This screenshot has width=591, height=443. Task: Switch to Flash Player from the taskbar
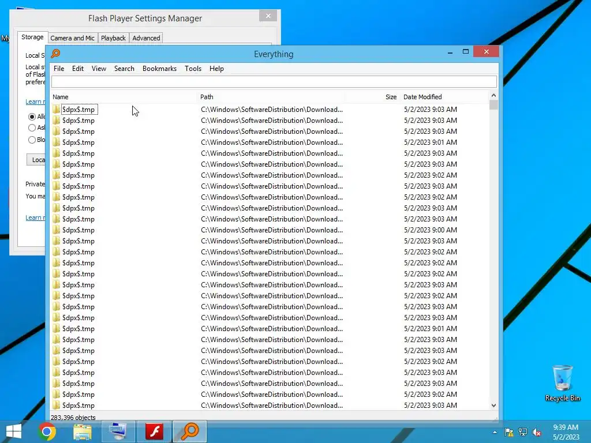pyautogui.click(x=155, y=431)
